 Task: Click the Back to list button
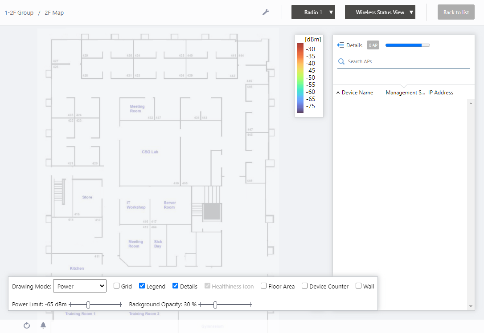click(456, 12)
